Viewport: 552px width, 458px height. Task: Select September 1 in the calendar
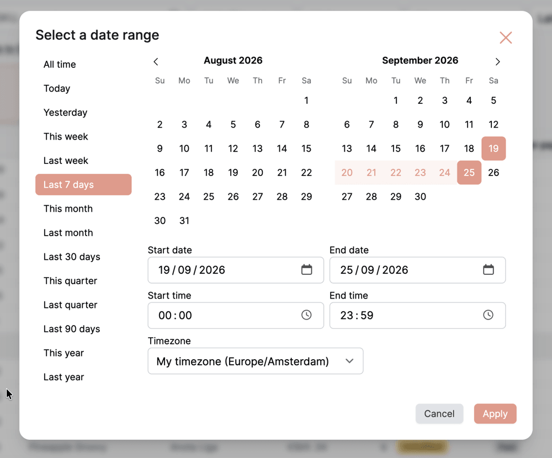(x=396, y=100)
